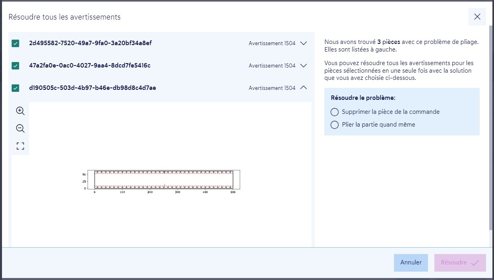The width and height of the screenshot is (494, 280).
Task: Collapse the d190505c warning row chevron
Action: 304,88
